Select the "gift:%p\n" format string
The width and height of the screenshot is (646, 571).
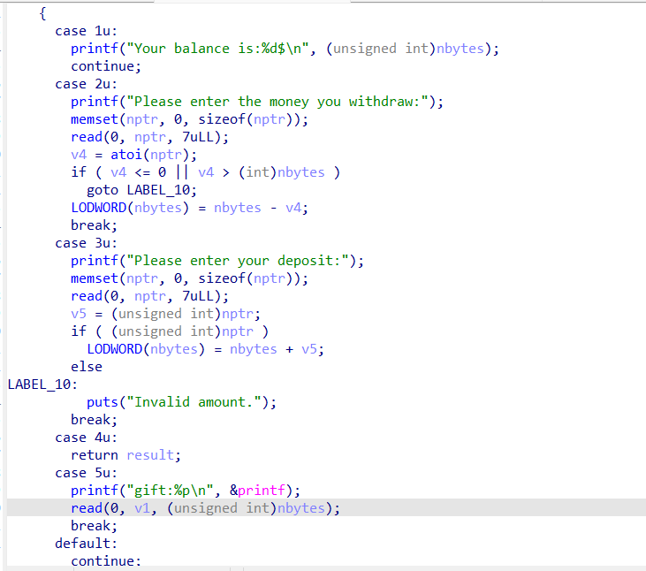tap(171, 491)
